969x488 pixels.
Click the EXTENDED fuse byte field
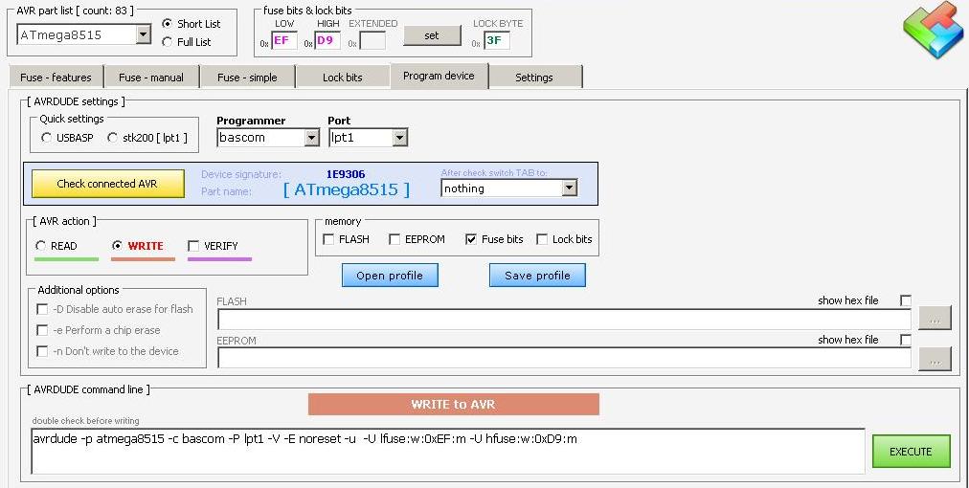[x=372, y=41]
